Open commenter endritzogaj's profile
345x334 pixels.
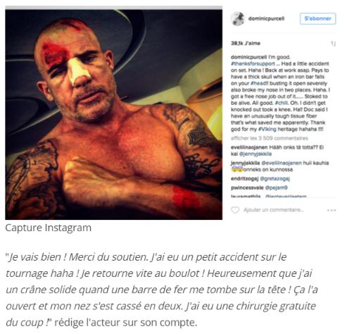[244, 179]
